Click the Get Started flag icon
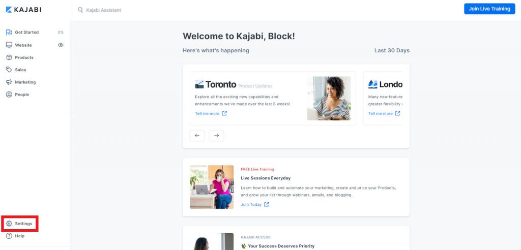521x250 pixels. [9, 32]
